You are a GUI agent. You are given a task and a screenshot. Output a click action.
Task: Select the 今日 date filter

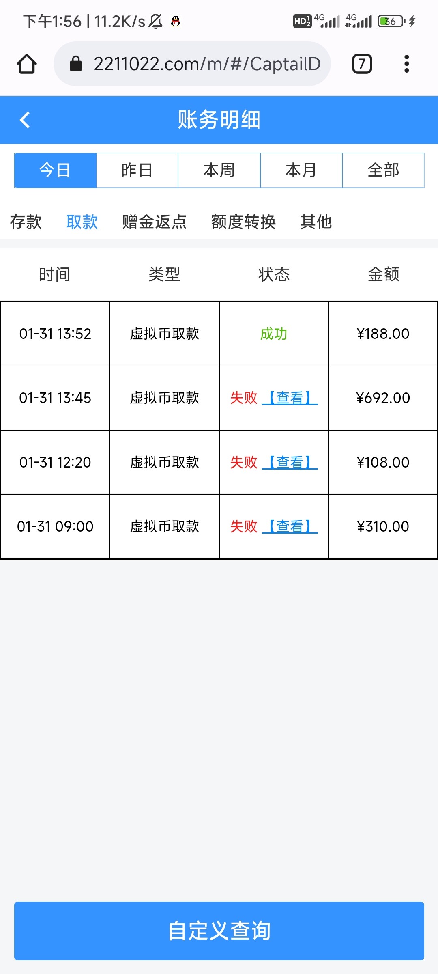point(55,170)
